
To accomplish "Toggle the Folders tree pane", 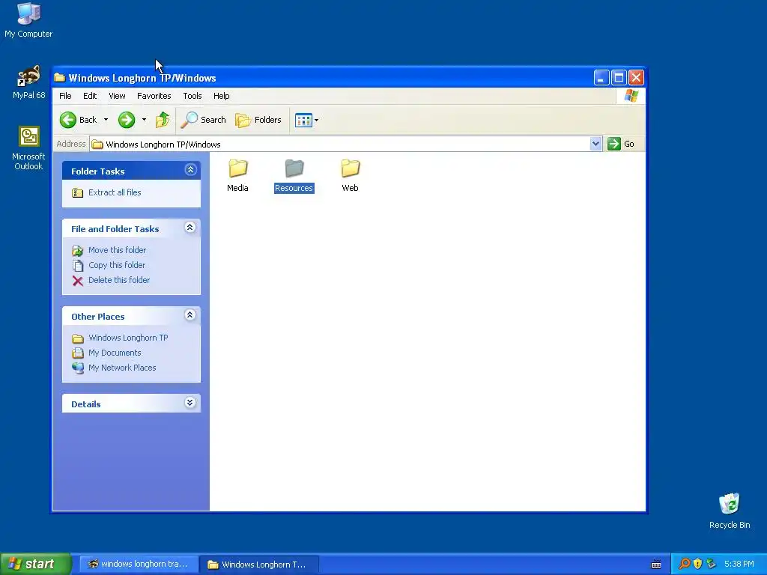I will tap(258, 120).
